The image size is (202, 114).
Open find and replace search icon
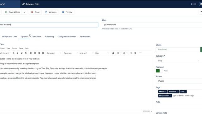tap(113, 53)
